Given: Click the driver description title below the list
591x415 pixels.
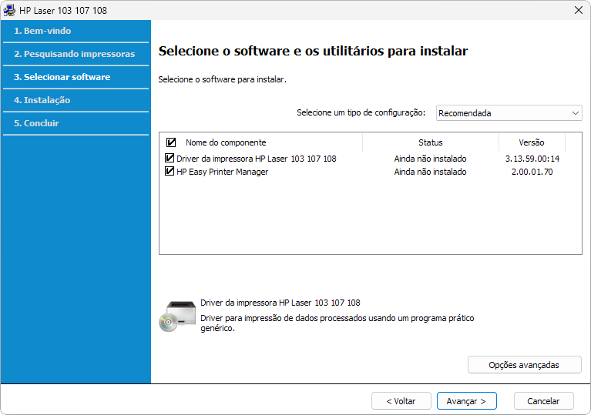Looking at the screenshot, I should click(x=280, y=303).
